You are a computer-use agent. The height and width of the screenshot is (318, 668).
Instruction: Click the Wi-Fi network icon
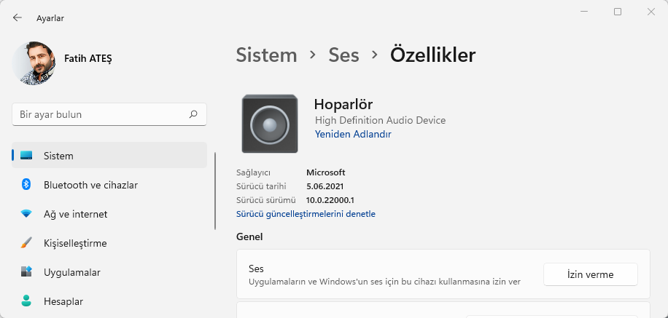tap(26, 214)
